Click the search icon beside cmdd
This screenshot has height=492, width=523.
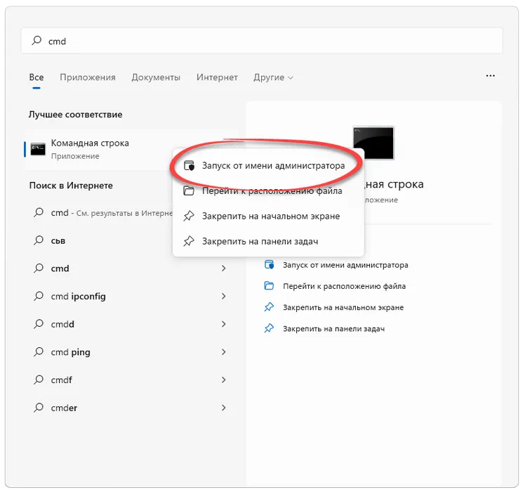[39, 323]
